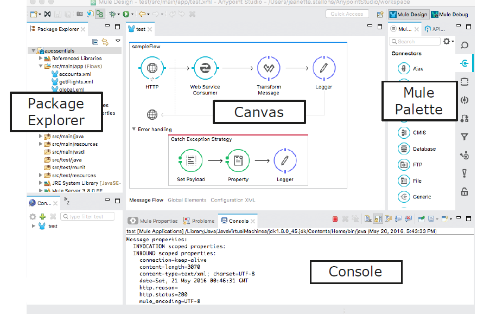Screen dimensions: 477x316
Task: Open the Problems tab
Action: click(199, 221)
